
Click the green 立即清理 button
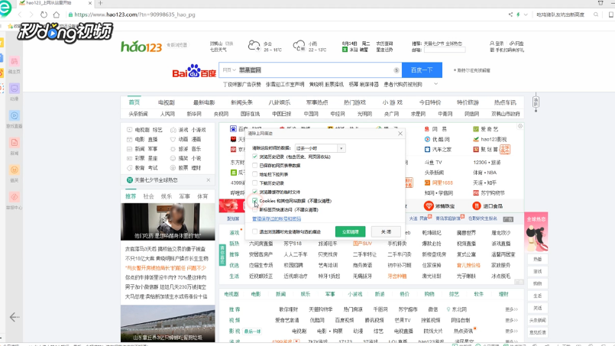(350, 232)
